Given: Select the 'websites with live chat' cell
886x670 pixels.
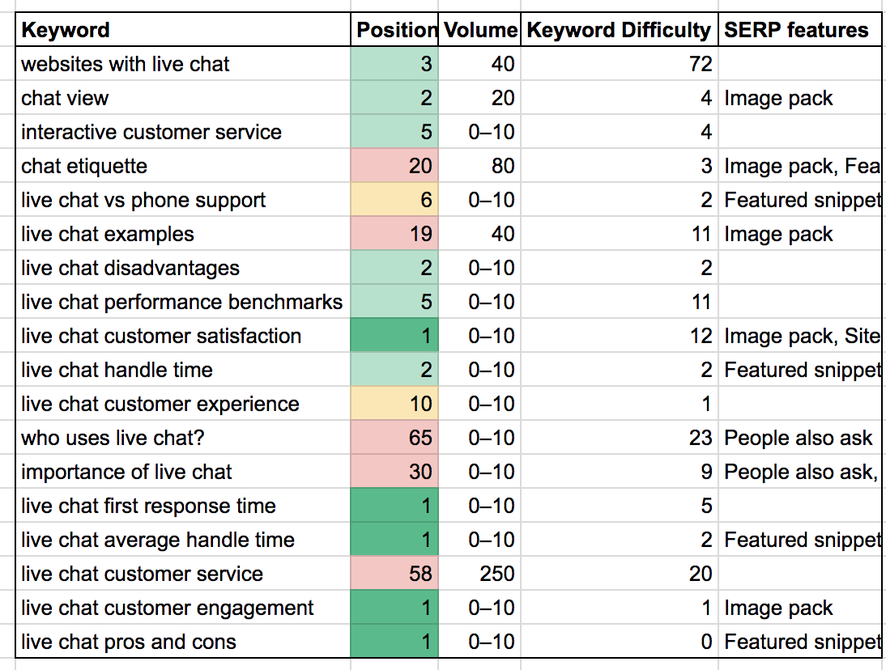Looking at the screenshot, I should pyautogui.click(x=182, y=64).
